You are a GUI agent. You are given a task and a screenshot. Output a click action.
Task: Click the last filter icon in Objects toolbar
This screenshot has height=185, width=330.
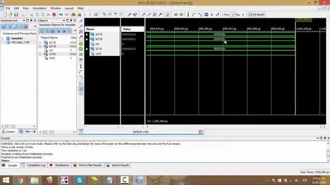click(x=69, y=31)
